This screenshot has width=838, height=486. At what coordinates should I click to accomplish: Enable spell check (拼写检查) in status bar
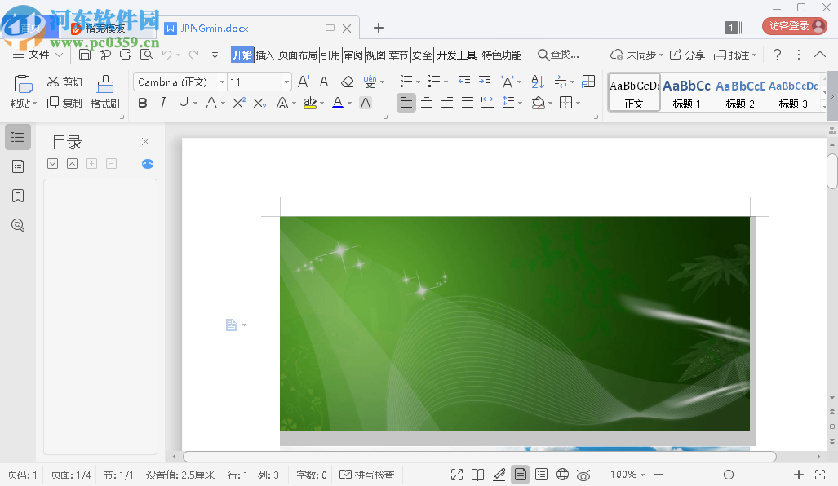[x=367, y=474]
